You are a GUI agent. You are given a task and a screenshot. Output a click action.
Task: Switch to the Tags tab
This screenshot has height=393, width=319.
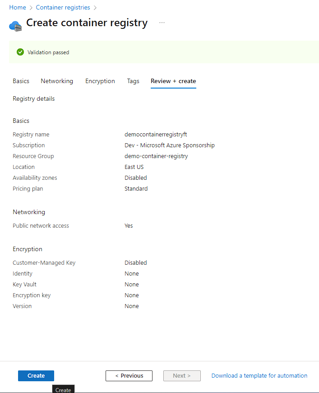[x=133, y=81]
